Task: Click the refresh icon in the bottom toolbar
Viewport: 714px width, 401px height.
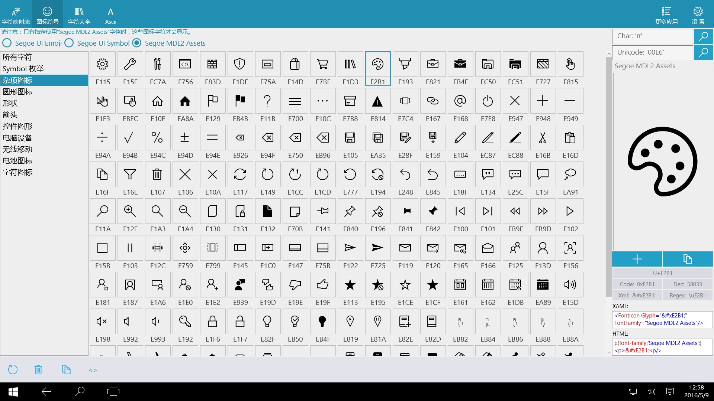Action: point(12,369)
